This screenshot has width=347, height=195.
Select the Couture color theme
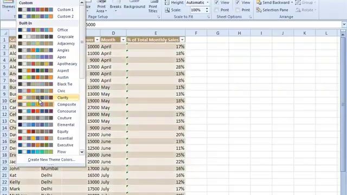pos(48,118)
